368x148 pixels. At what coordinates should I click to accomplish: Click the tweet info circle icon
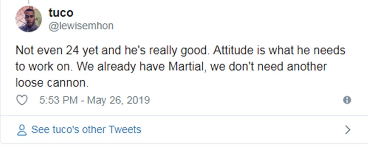click(347, 100)
